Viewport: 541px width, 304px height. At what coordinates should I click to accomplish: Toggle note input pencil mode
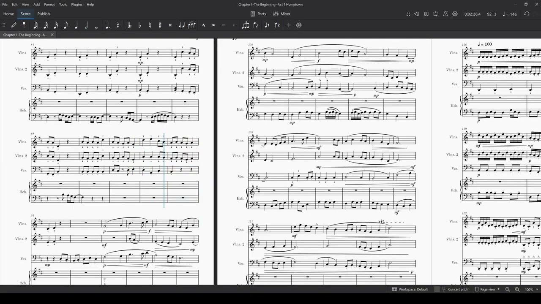pos(14,25)
